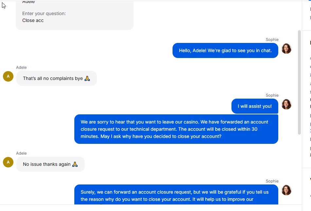Click the Sophie name above "I will assist you!"
311x211 pixels.
(x=272, y=95)
